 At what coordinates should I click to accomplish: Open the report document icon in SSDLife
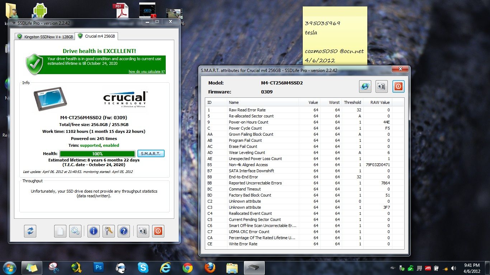[60, 231]
